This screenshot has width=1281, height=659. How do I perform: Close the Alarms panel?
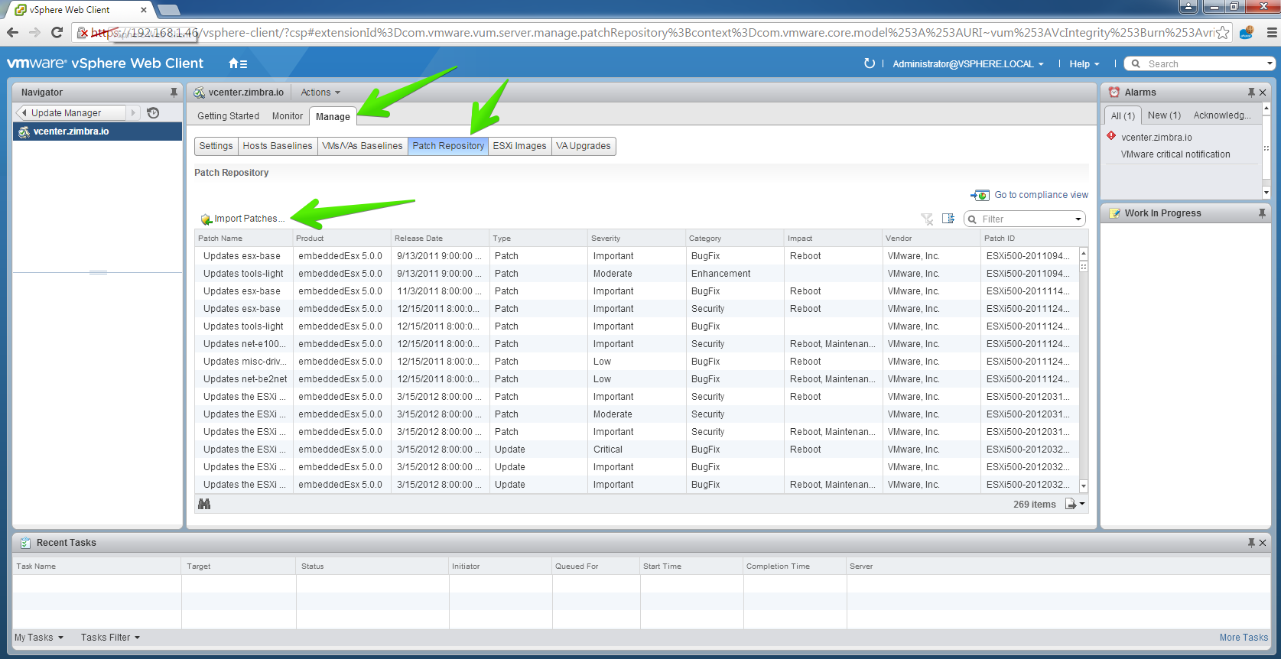point(1263,93)
